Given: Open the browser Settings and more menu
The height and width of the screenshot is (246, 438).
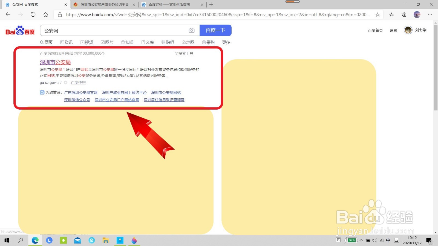Looking at the screenshot, I should [430, 15].
